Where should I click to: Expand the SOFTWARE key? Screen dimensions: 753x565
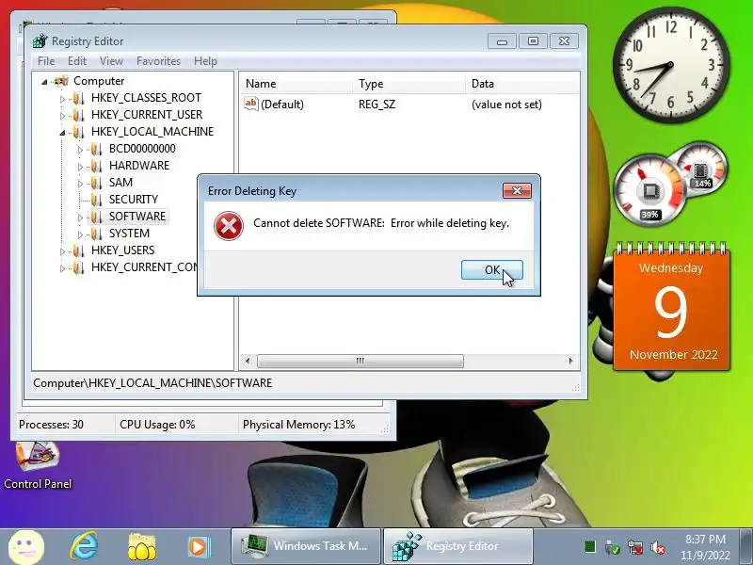pyautogui.click(x=80, y=218)
